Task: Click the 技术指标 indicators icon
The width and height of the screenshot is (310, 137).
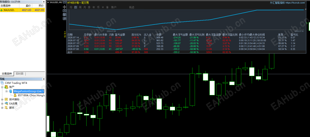Action: coord(6,99)
